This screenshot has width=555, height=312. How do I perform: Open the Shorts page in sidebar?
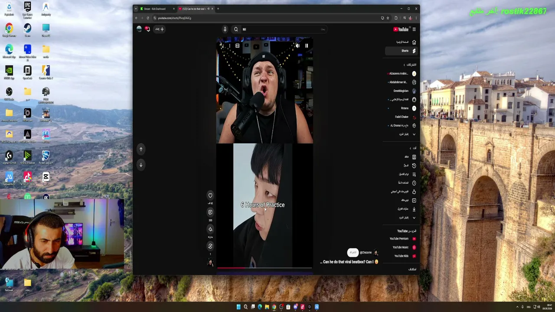(x=401, y=51)
